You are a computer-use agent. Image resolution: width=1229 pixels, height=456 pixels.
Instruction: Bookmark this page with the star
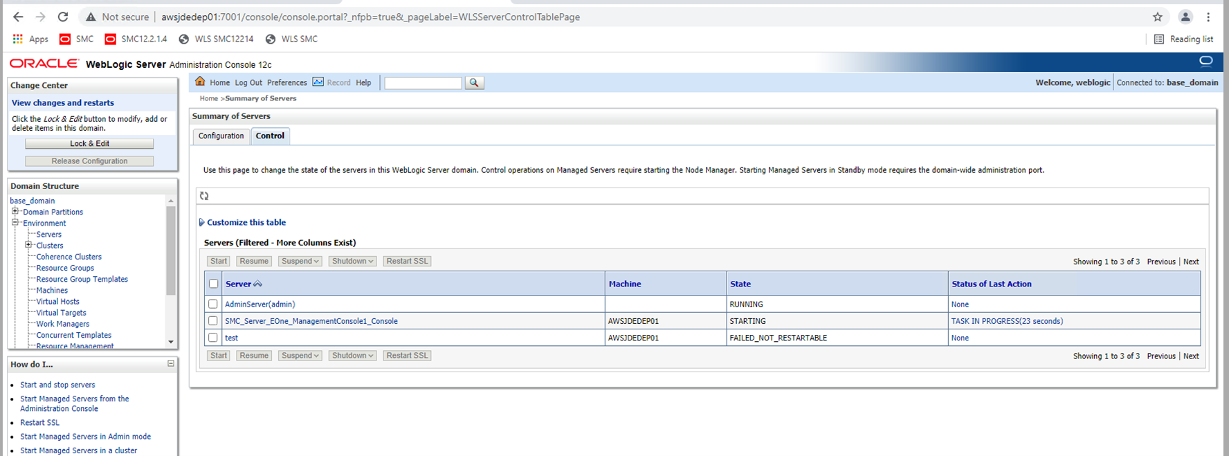coord(1158,17)
